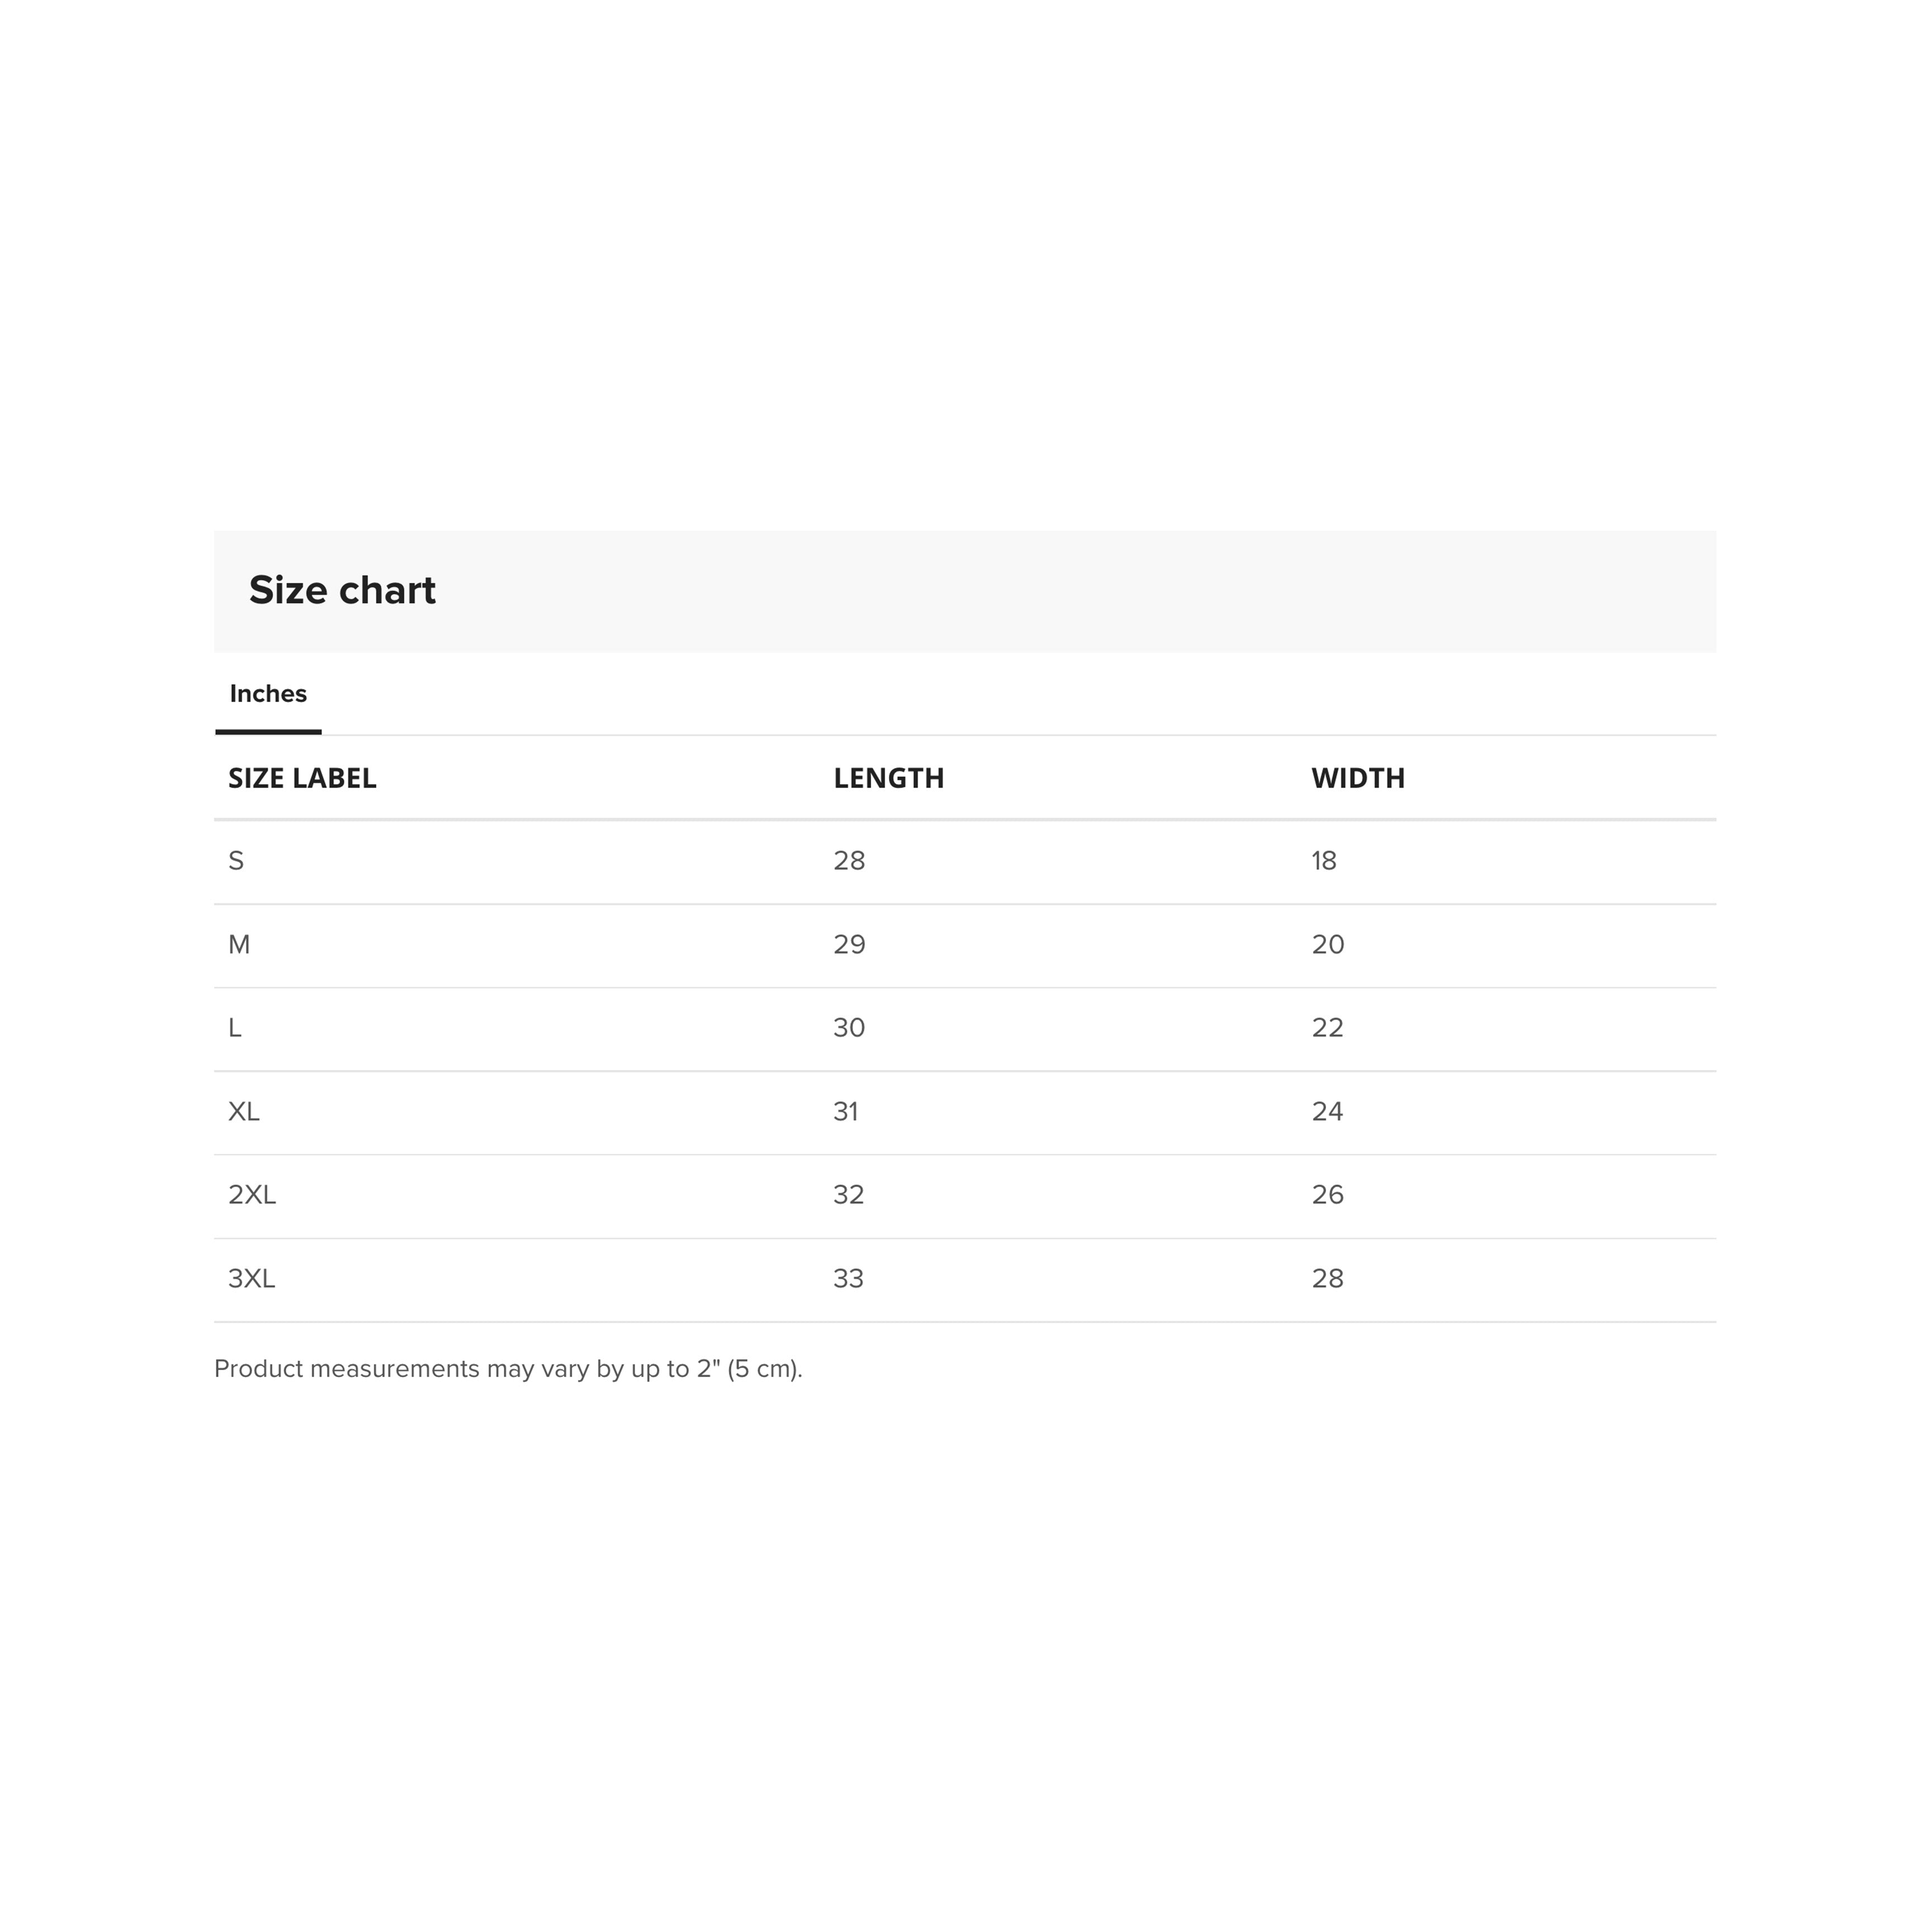The image size is (1932, 1932).
Task: Click the width value 20 for M
Action: 1328,945
